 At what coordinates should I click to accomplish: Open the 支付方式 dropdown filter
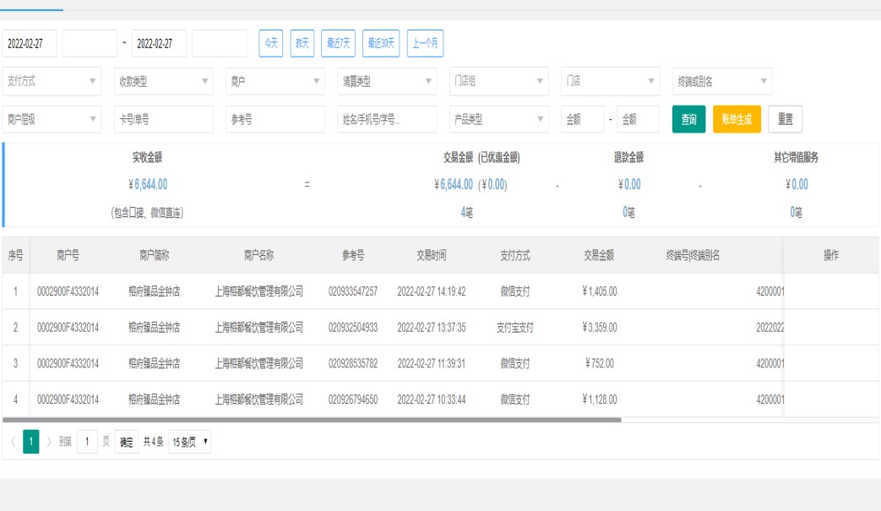pyautogui.click(x=52, y=81)
